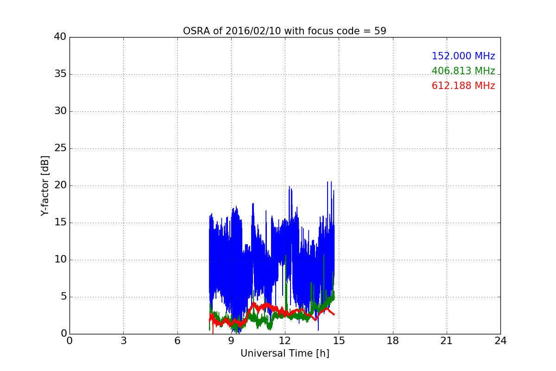Image resolution: width=556 pixels, height=371 pixels.
Task: Click the y-axis tick value 40
Action: [x=60, y=37]
